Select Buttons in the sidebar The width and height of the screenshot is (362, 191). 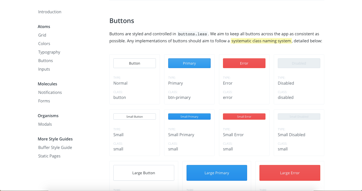(46, 61)
